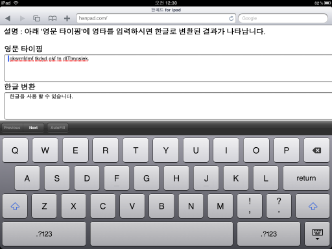The image size is (332, 249).
Task: Tap the Previous form button
Action: (12, 128)
